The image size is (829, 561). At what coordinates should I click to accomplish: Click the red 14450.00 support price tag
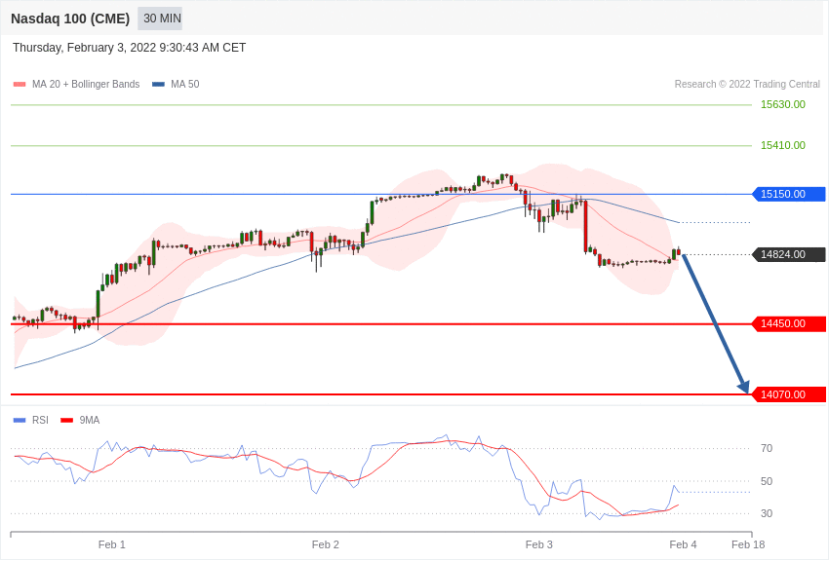[789, 323]
